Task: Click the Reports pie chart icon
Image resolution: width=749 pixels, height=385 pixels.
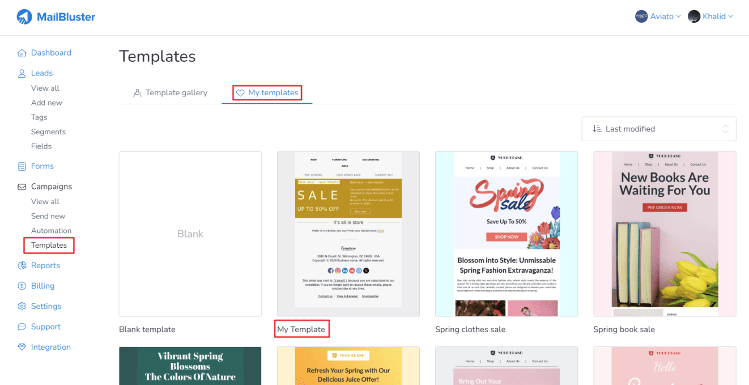Action: [22, 266]
